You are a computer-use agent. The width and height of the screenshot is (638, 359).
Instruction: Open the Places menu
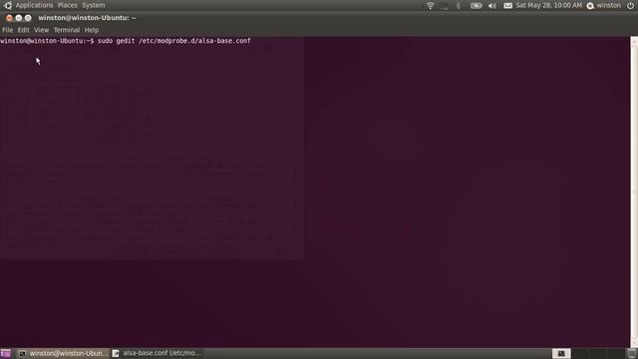67,5
